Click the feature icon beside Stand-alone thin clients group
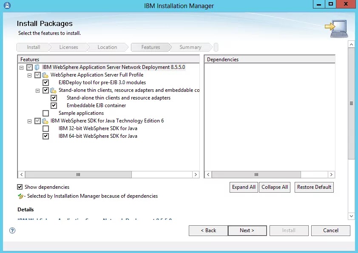Viewport: 358px width, 253px height. (53, 90)
